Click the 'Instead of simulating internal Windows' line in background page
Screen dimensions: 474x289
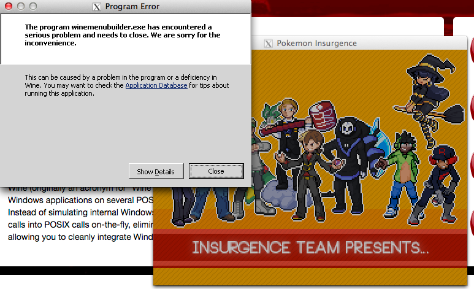tap(81, 212)
